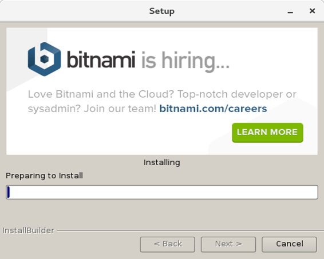Screen dimensions: 324x259
Task: Click the Bitnami hexagon logo icon
Action: coord(44,59)
